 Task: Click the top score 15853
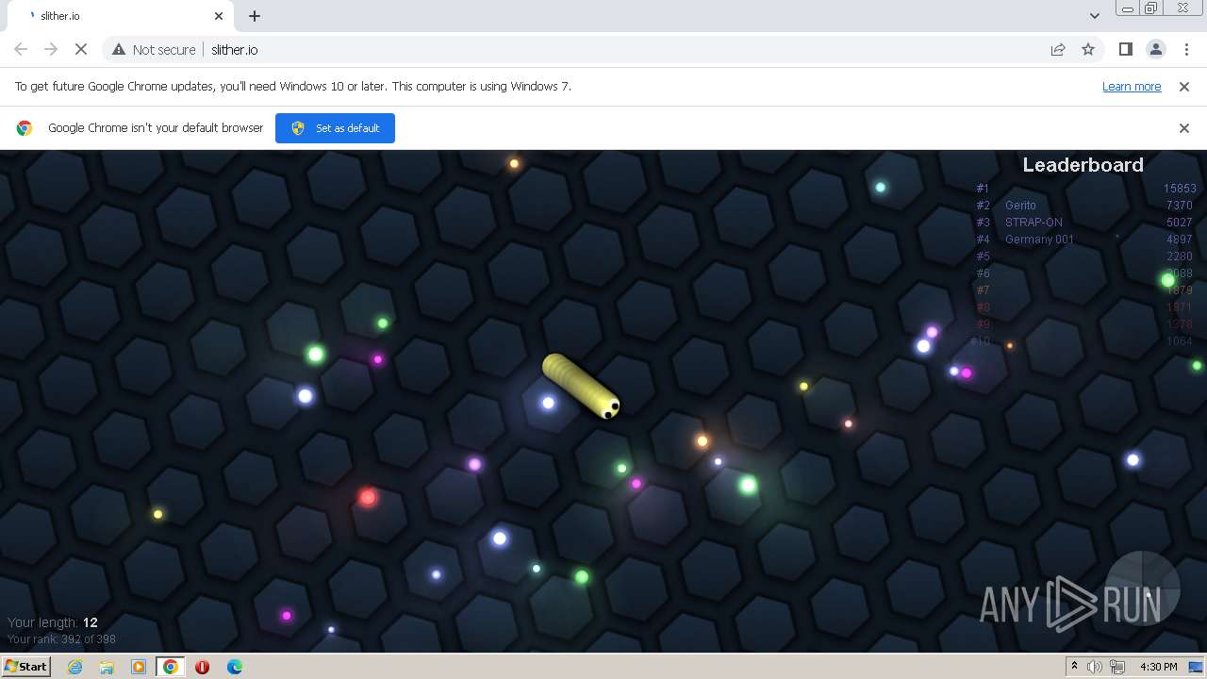(1180, 189)
